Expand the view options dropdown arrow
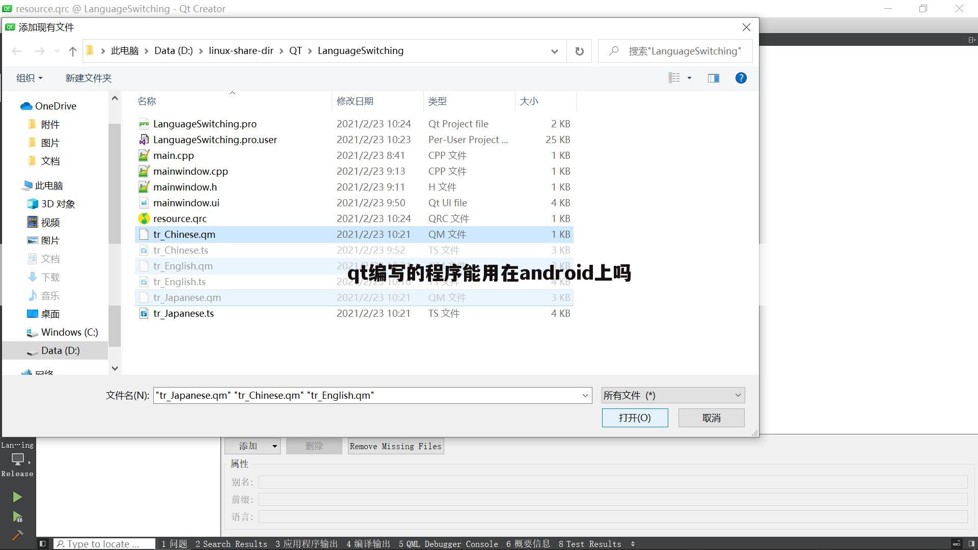Viewport: 978px width, 550px height. pyautogui.click(x=689, y=78)
